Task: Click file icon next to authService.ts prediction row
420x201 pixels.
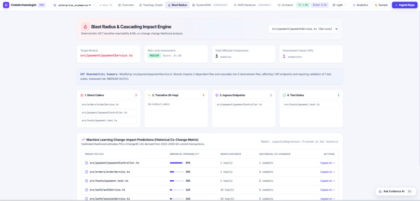Action: [87, 190]
